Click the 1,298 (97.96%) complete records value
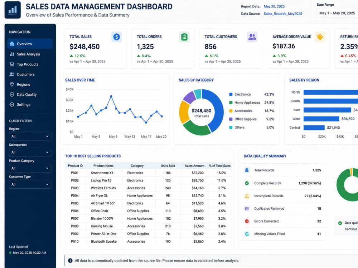Viewport: 358px width, 268px height. pos(310,183)
